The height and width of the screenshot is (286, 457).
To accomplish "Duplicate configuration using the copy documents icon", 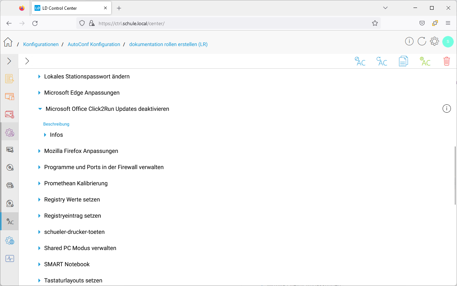I will click(403, 61).
